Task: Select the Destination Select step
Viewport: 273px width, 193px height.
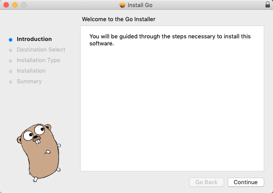Action: point(41,50)
